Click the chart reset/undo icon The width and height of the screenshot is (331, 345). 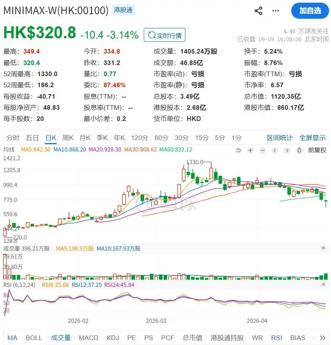(x=239, y=150)
